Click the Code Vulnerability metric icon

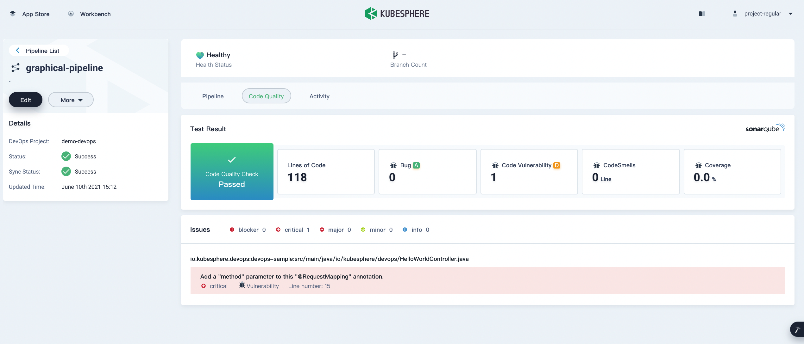pos(494,165)
